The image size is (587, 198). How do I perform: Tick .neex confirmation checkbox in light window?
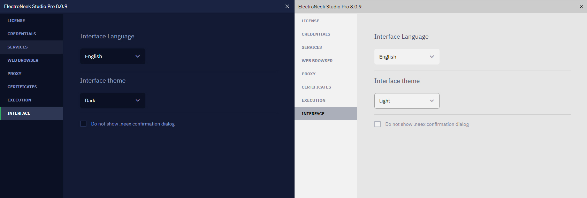(x=378, y=124)
